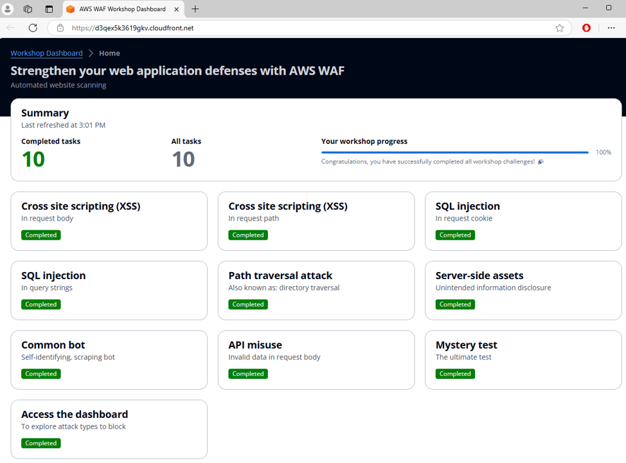Image resolution: width=626 pixels, height=463 pixels.
Task: Open the red shield extension icon
Action: click(x=586, y=28)
